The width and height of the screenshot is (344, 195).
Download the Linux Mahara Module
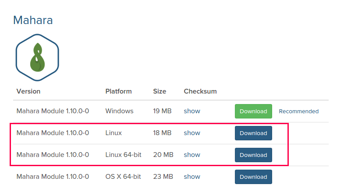[253, 133]
